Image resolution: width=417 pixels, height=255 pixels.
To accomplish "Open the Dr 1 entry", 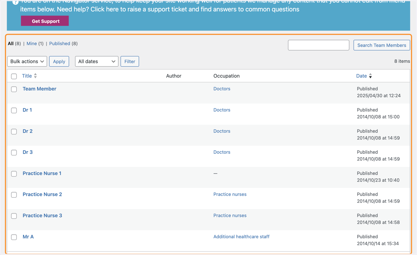I will [27, 110].
